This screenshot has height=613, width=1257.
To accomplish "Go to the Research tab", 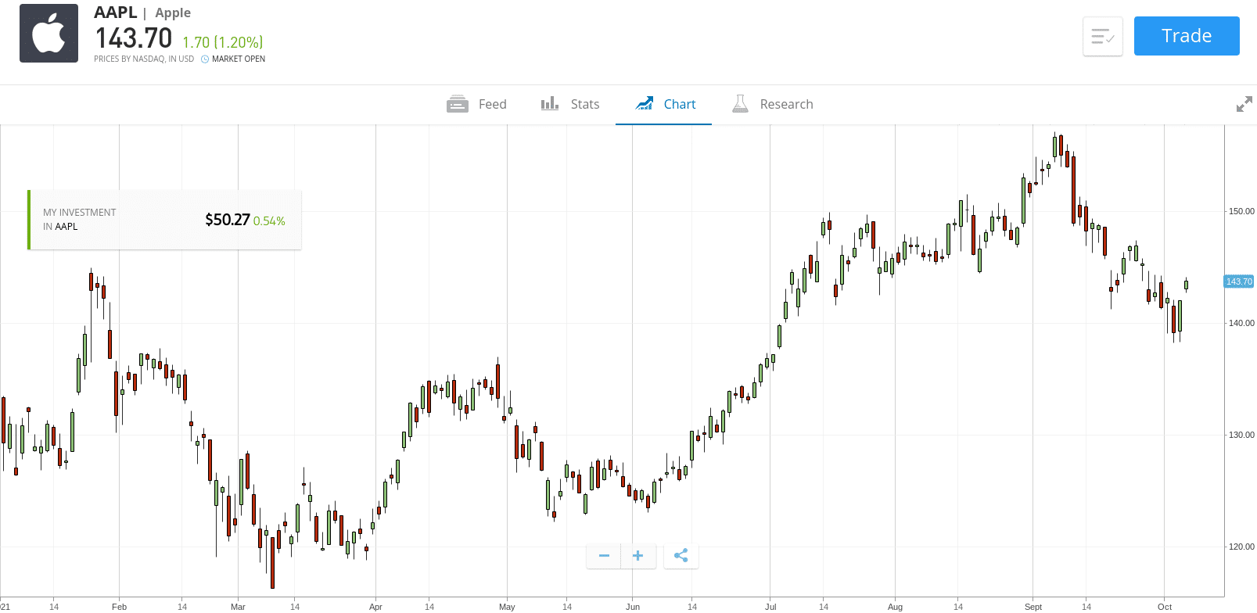I will pos(773,104).
